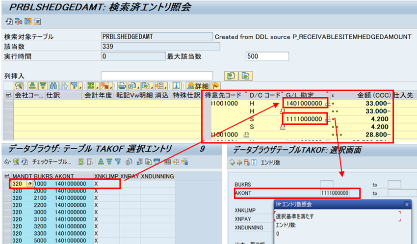The height and width of the screenshot is (244, 417).
Task: Click the BUKRS cell 2100 in the TAKOF grid
Action: pyautogui.click(x=44, y=198)
